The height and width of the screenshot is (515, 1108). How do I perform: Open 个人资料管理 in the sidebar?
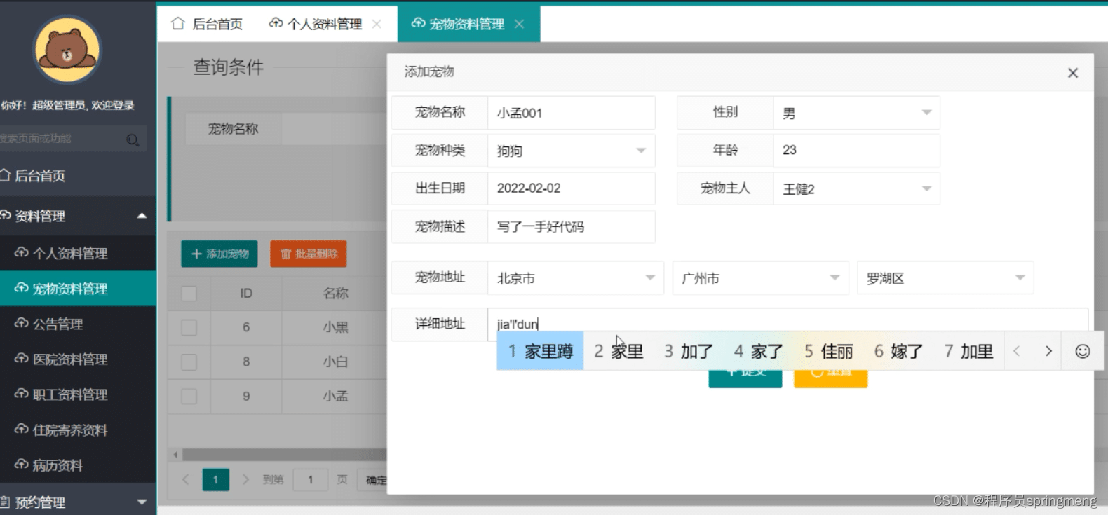(x=78, y=253)
